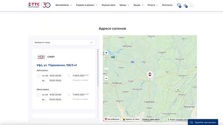Screen dimensions: 223x125
Task: Click the Автосервис phone 7 (347) 292-**-**
Action: point(80,95)
